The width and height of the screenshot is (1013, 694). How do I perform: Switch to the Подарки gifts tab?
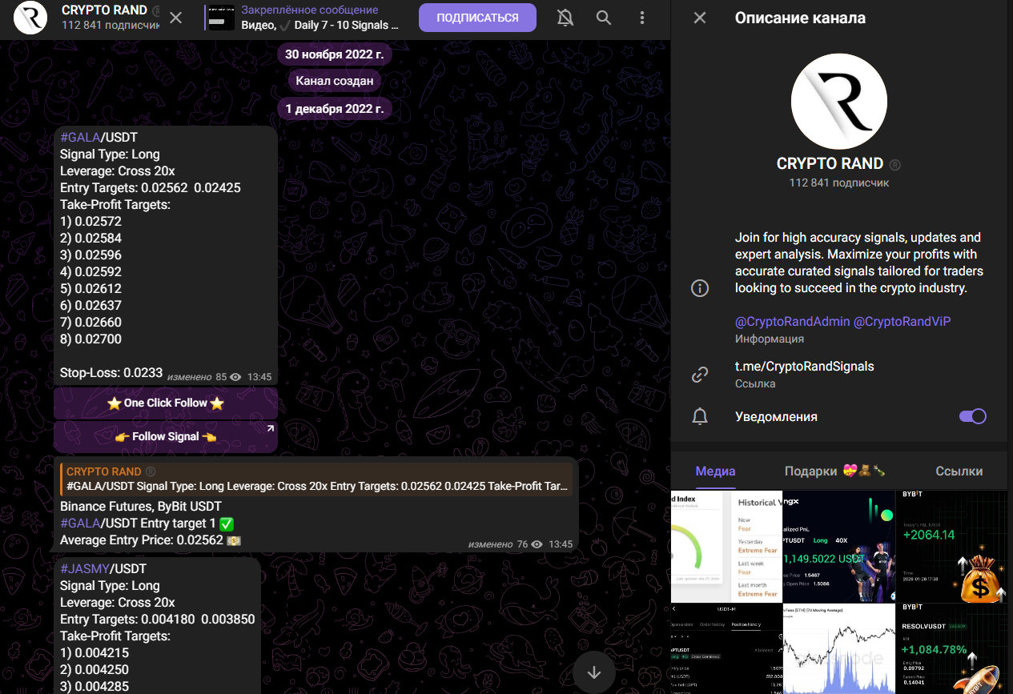click(x=835, y=471)
